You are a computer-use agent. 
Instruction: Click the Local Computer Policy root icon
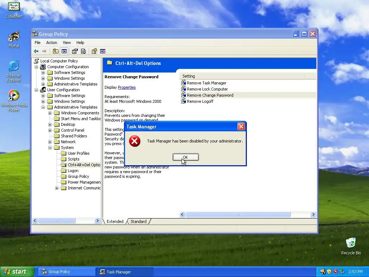[x=36, y=61]
